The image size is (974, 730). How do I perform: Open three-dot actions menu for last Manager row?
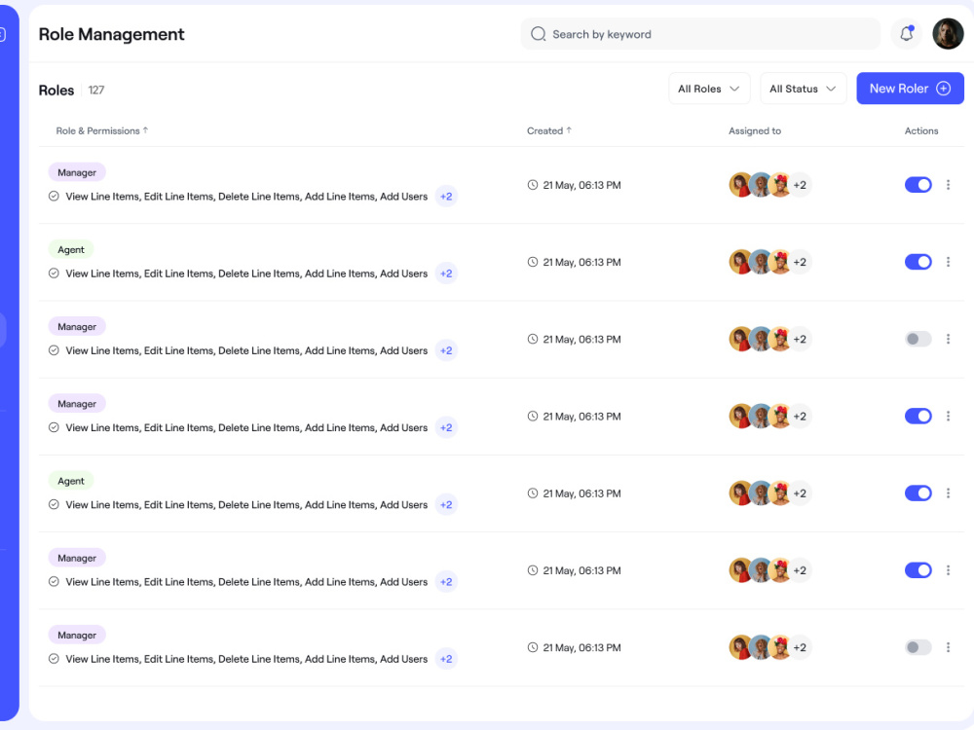click(948, 647)
